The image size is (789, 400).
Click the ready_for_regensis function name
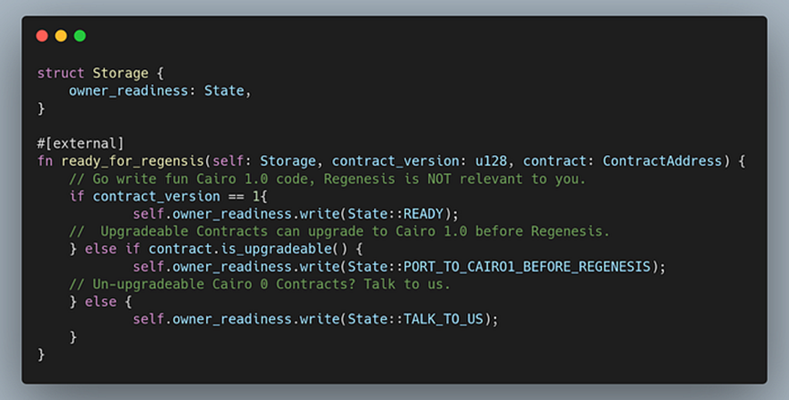pyautogui.click(x=132, y=161)
